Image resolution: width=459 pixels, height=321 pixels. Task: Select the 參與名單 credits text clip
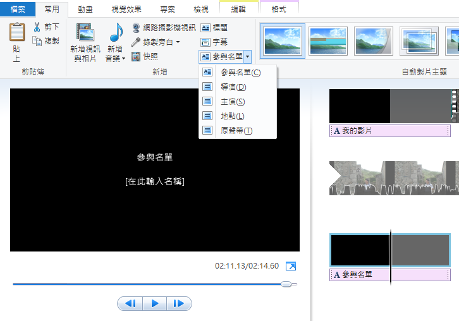point(390,275)
